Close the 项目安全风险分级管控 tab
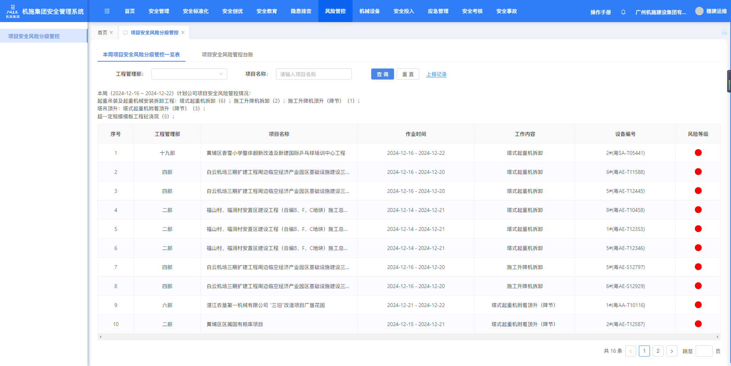731x366 pixels. (x=183, y=33)
